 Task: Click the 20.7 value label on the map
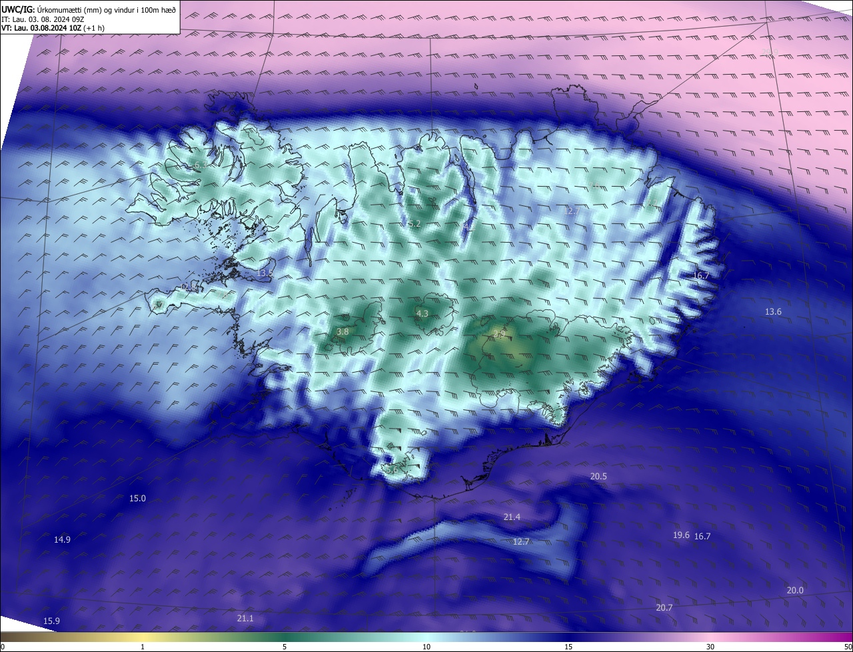[664, 607]
